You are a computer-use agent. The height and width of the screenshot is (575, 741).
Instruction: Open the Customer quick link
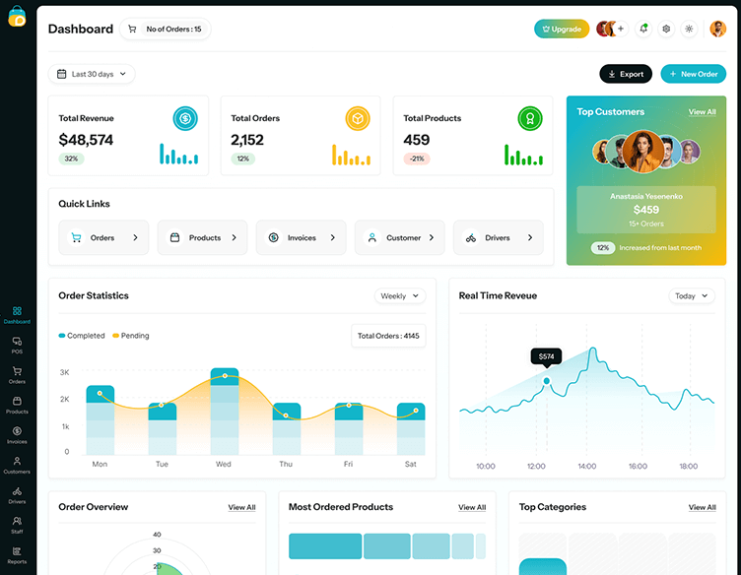click(400, 237)
